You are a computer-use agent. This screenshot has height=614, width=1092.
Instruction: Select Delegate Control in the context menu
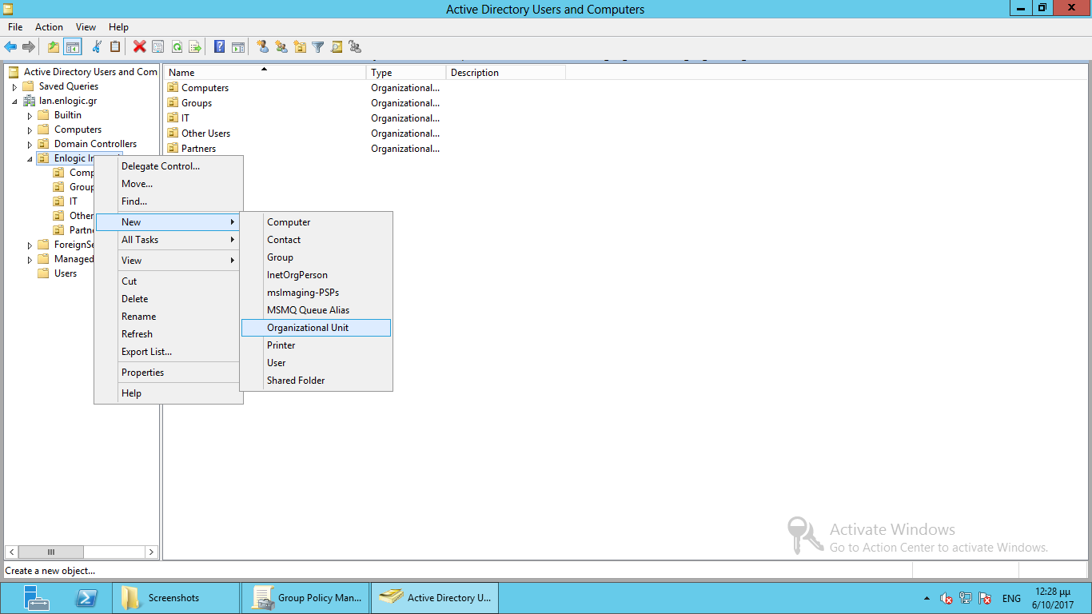pyautogui.click(x=168, y=166)
